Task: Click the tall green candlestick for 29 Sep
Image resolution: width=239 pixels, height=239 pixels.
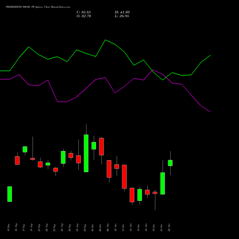Action: 86,153
